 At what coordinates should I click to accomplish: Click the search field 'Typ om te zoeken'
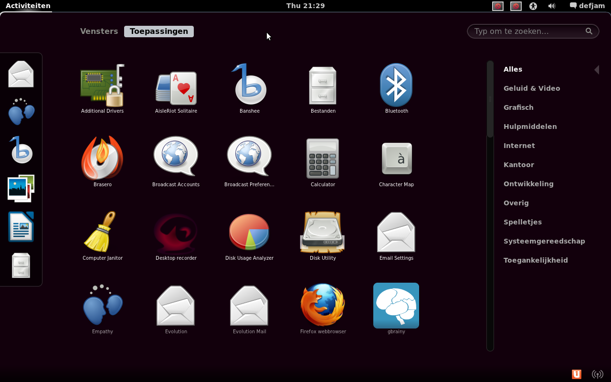click(527, 31)
